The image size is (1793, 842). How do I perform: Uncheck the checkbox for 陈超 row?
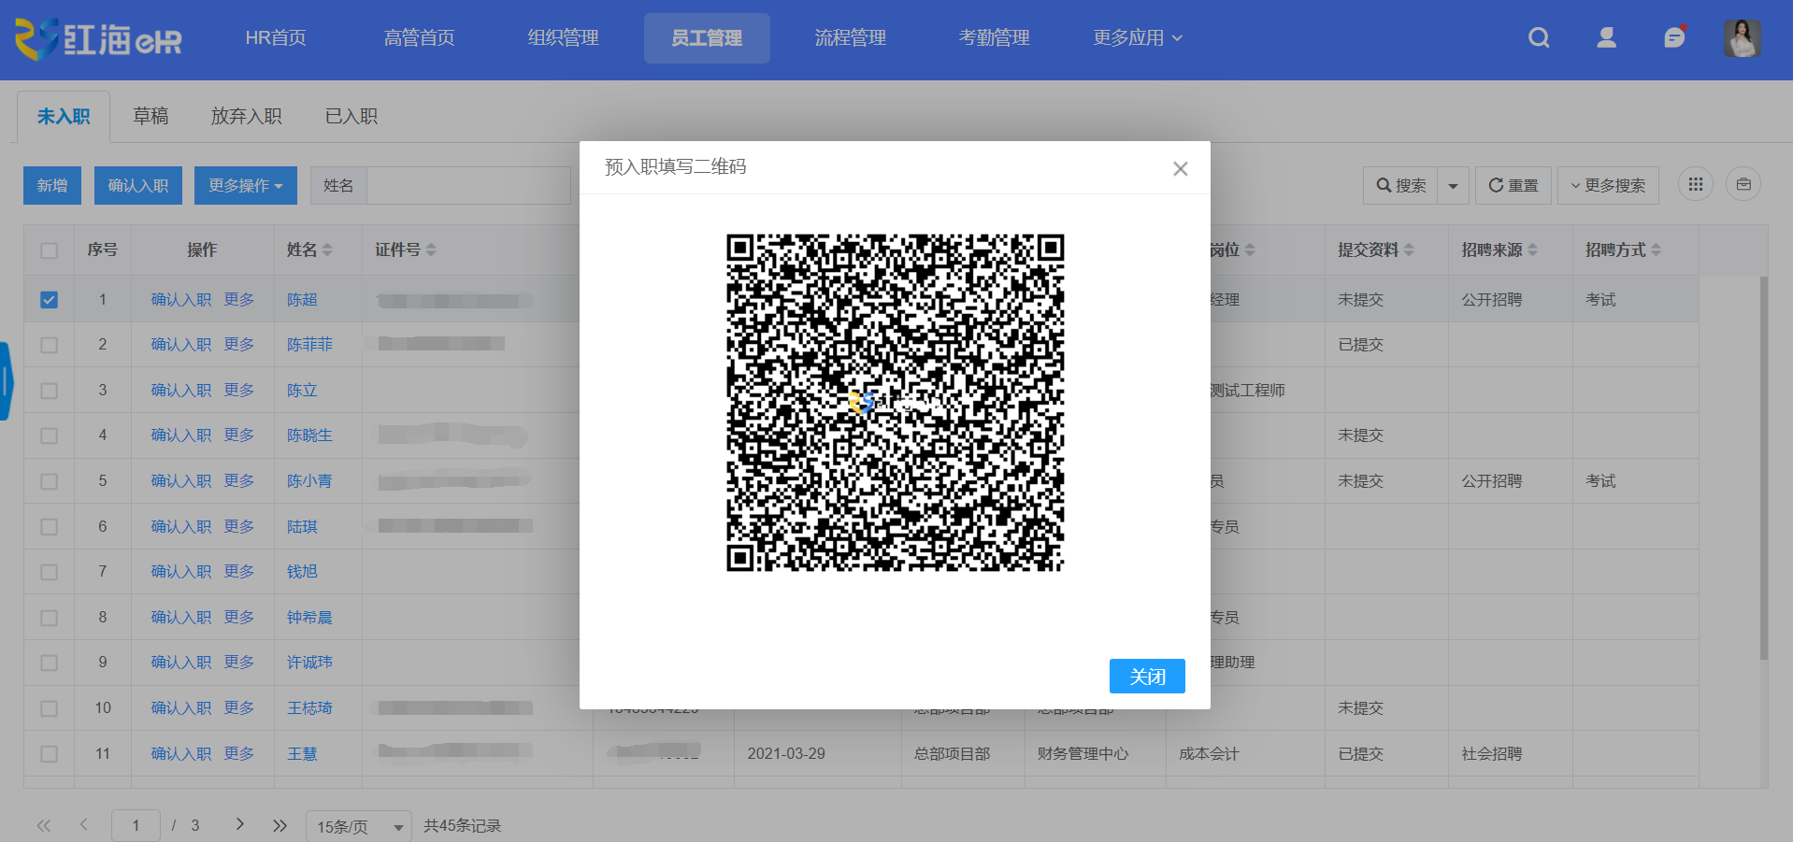50,300
